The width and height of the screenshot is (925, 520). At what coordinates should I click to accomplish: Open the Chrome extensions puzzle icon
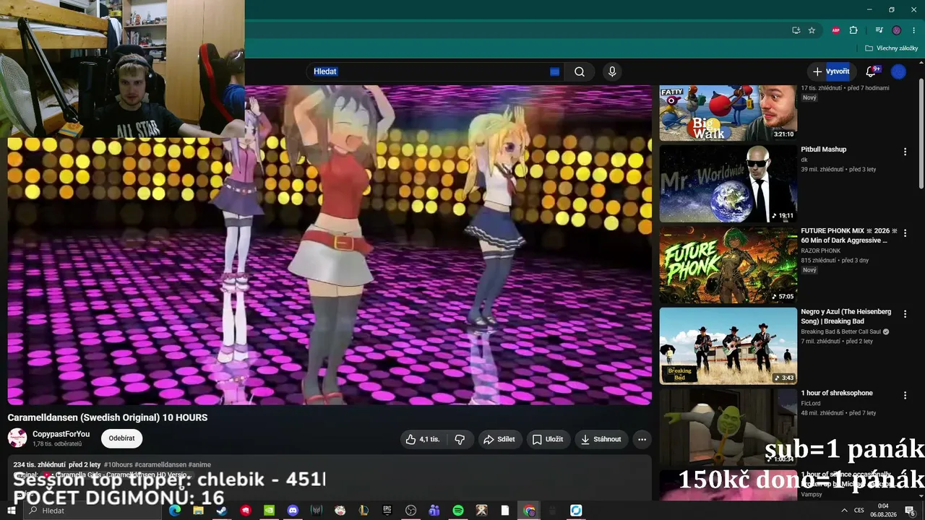tap(853, 30)
